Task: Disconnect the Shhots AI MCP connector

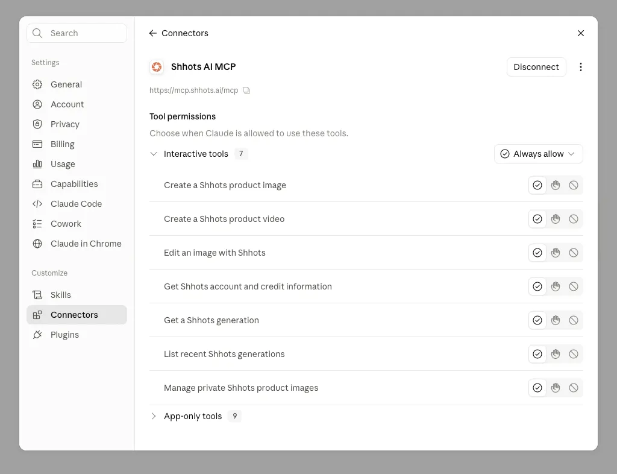Action: [x=536, y=67]
